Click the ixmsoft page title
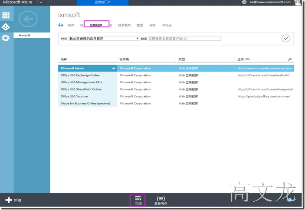Image resolution: width=305 pixels, height=210 pixels. (x=69, y=15)
